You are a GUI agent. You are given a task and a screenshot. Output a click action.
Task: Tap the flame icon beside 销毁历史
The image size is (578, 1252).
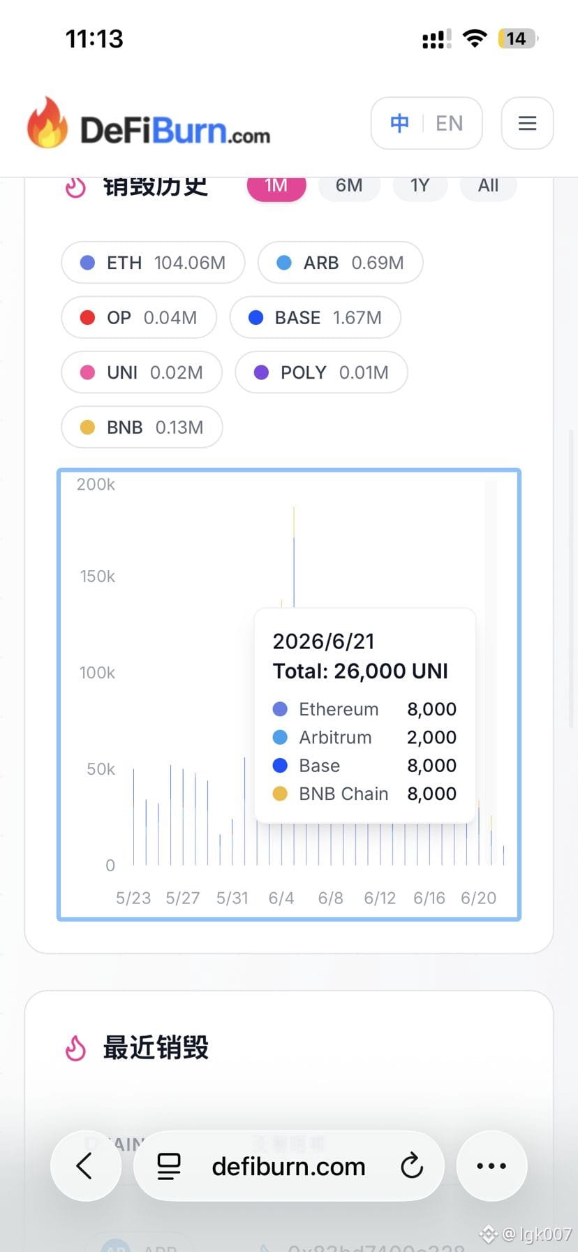click(75, 187)
